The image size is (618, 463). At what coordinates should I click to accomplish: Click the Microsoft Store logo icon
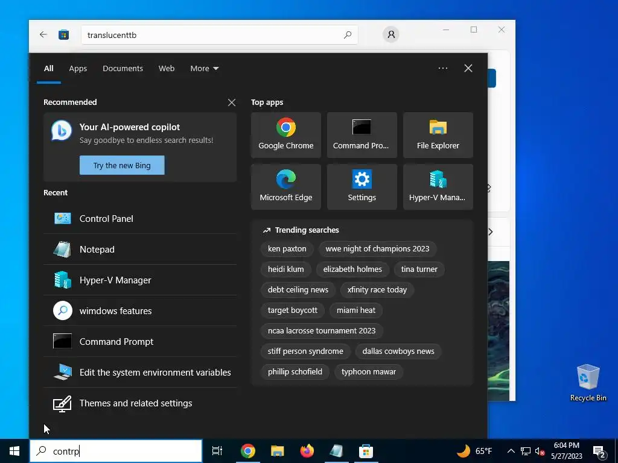[63, 35]
